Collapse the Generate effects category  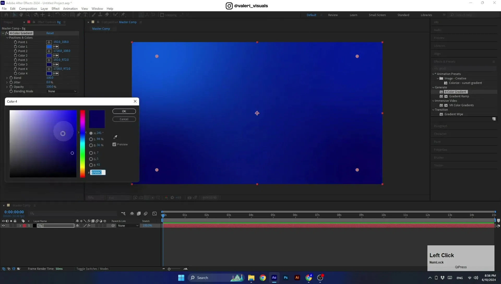[433, 87]
